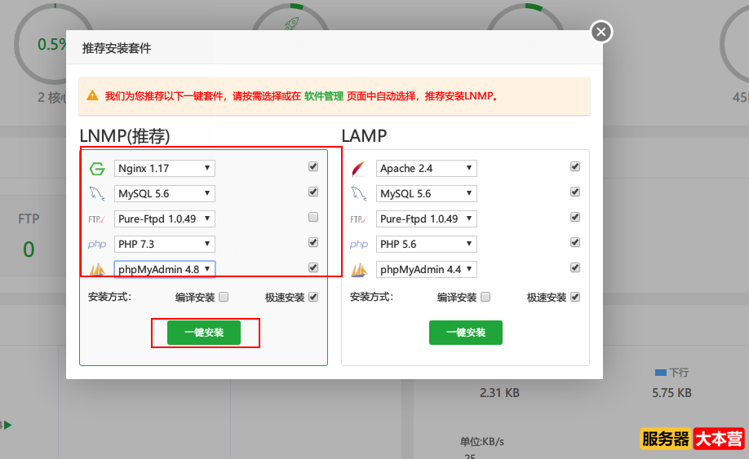The image size is (749, 459).
Task: Click the 下行 legend label
Action: click(x=679, y=372)
